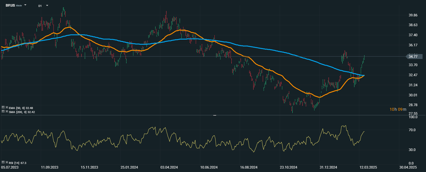Screen dimensions: 426x172
Task: Open settings for the RSI 14 indicator
Action: point(3,163)
